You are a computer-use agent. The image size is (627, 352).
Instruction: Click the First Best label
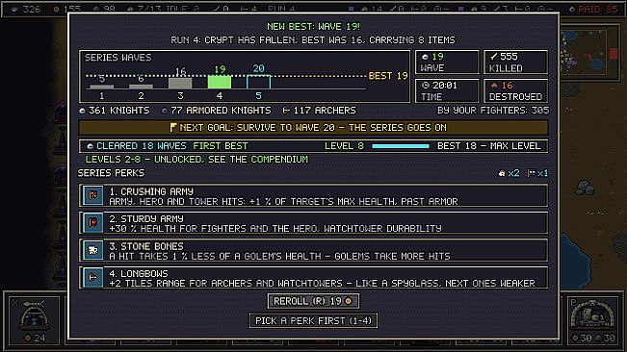[x=221, y=146]
